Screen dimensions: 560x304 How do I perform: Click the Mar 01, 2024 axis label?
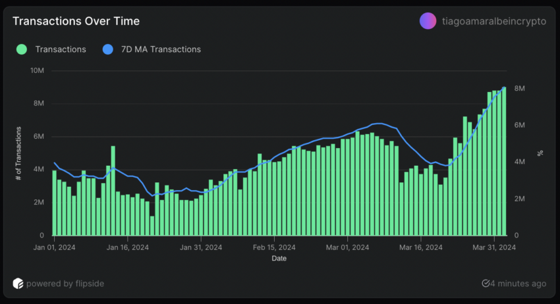coord(349,247)
